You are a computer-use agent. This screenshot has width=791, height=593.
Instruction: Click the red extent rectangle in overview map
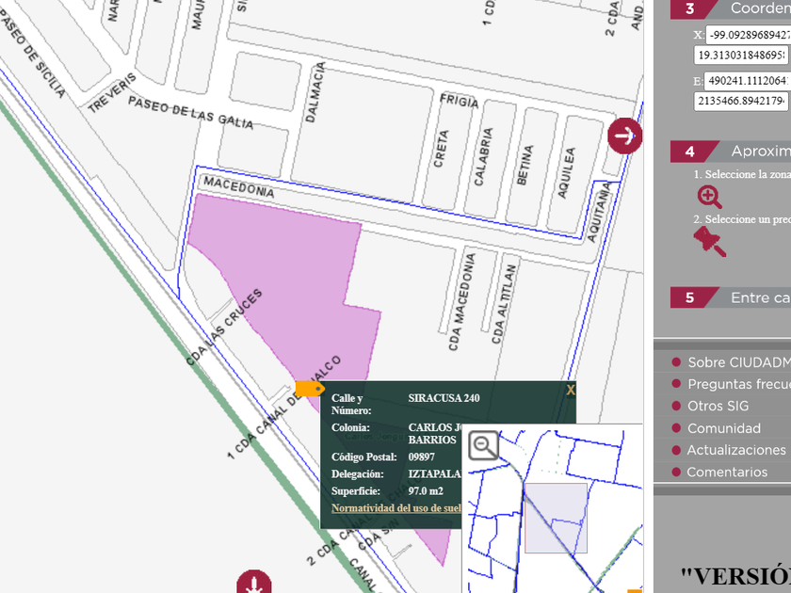[556, 518]
